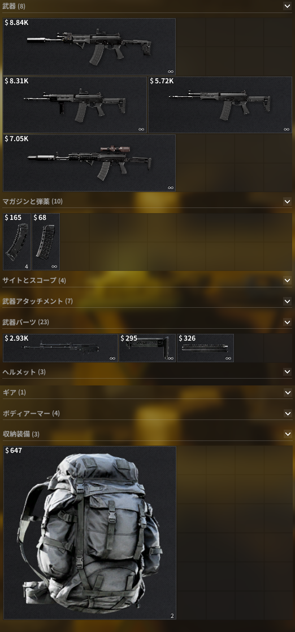Image resolution: width=295 pixels, height=632 pixels.
Task: Click the 収納装備 (3) header label
Action: point(21,434)
